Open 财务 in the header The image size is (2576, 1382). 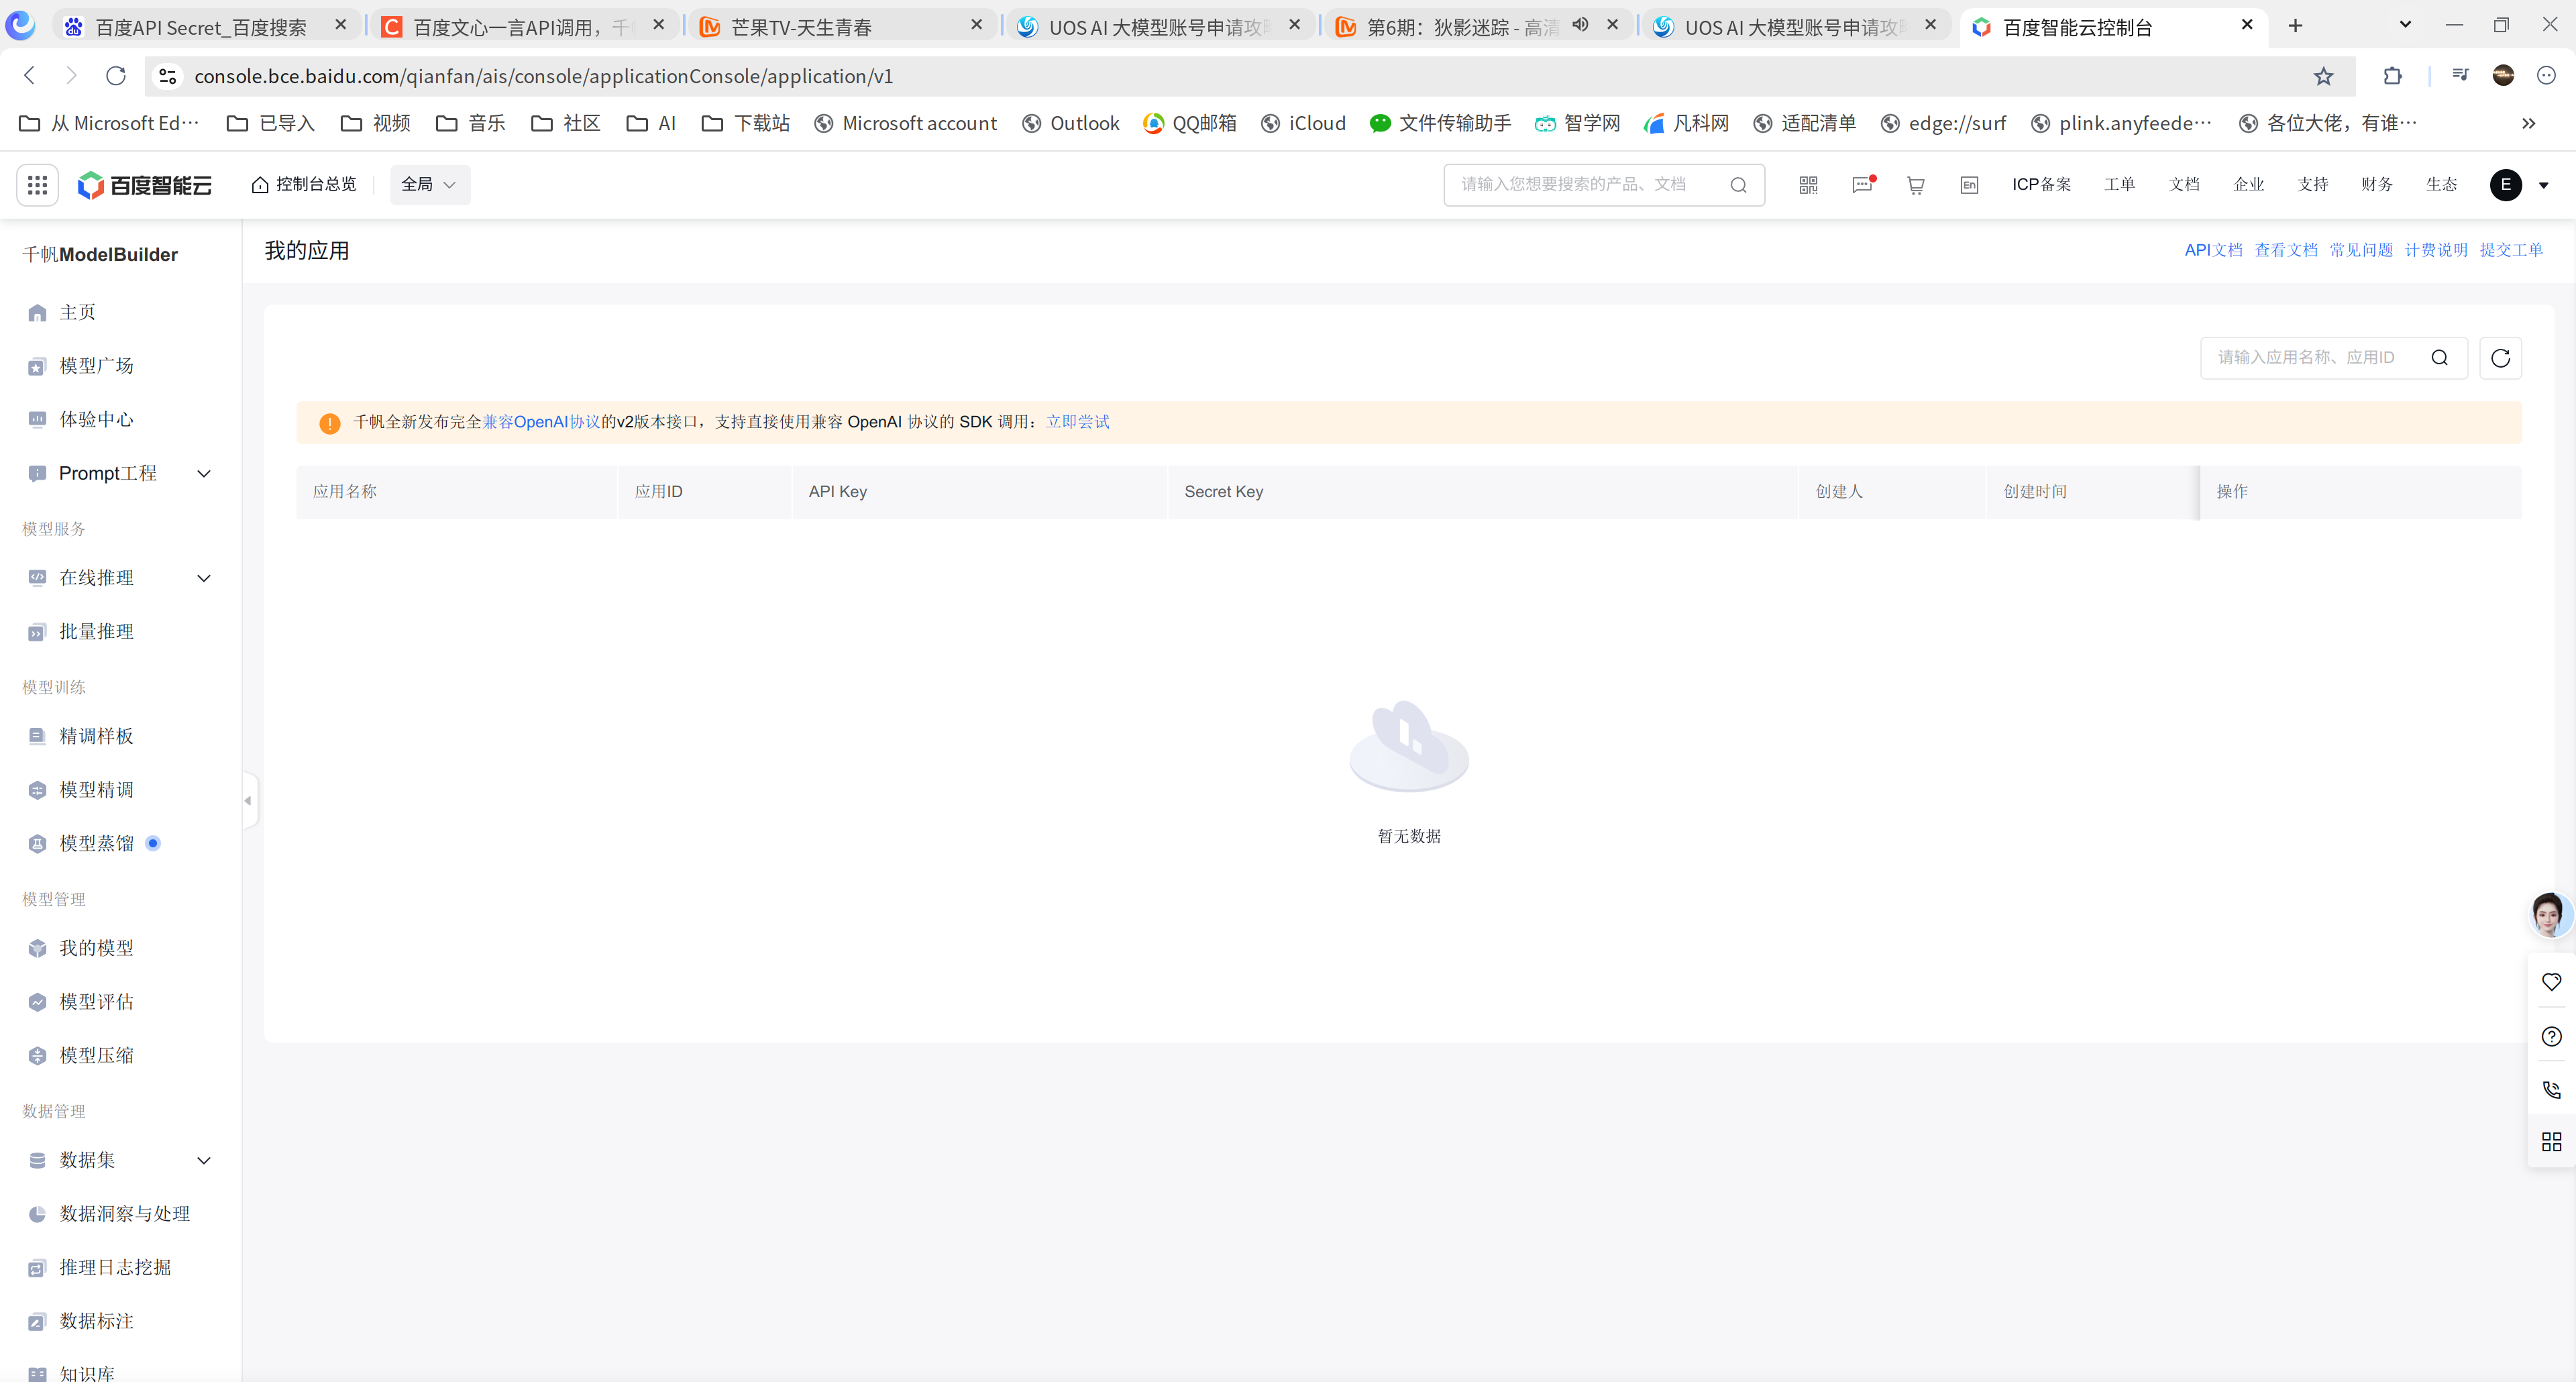tap(2377, 185)
